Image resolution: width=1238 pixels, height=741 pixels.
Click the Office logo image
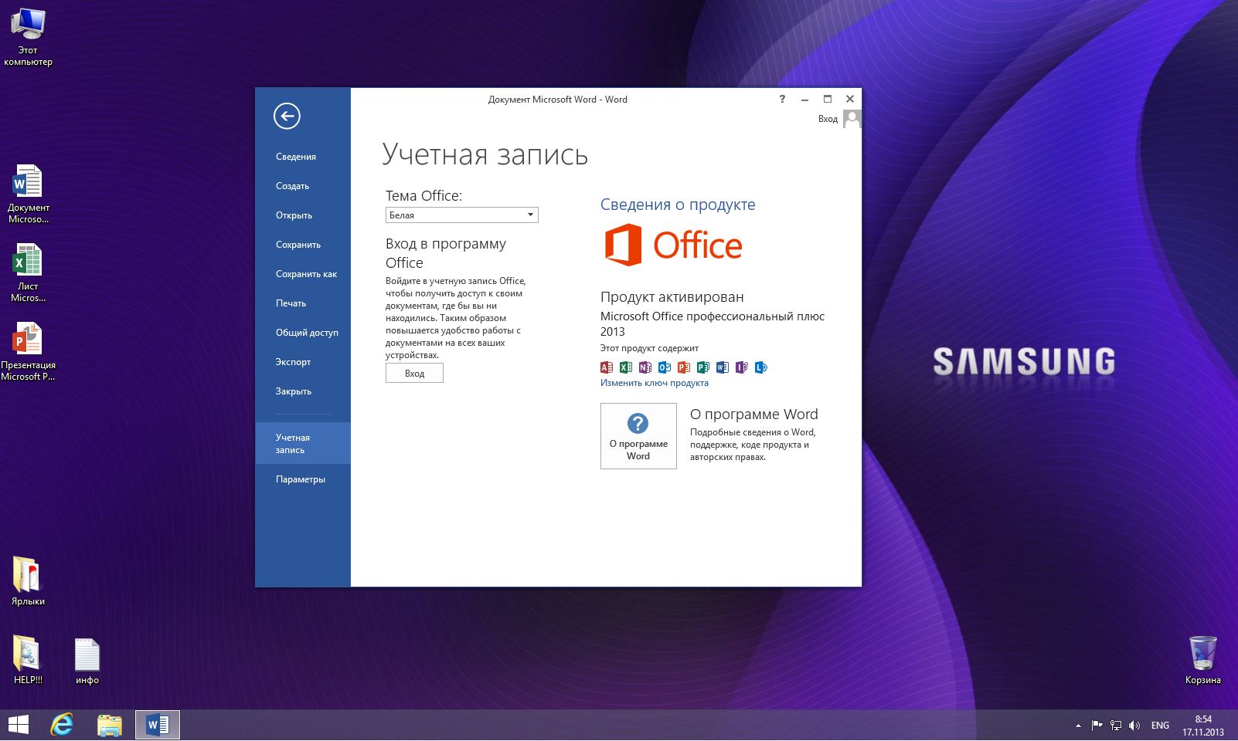[x=673, y=245]
